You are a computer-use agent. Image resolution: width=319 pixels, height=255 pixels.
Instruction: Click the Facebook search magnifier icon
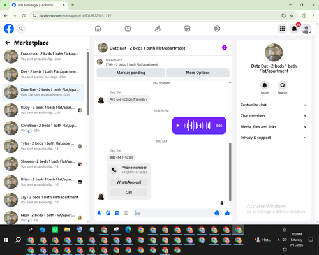(x=21, y=29)
